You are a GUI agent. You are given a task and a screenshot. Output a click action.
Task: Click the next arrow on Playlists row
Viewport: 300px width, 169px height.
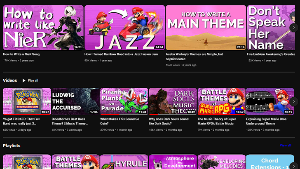coord(293,166)
